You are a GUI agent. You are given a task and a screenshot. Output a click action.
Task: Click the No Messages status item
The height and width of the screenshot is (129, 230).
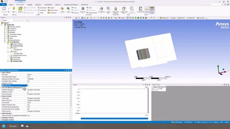[177, 122]
